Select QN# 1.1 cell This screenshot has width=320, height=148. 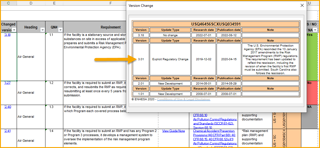54,57
